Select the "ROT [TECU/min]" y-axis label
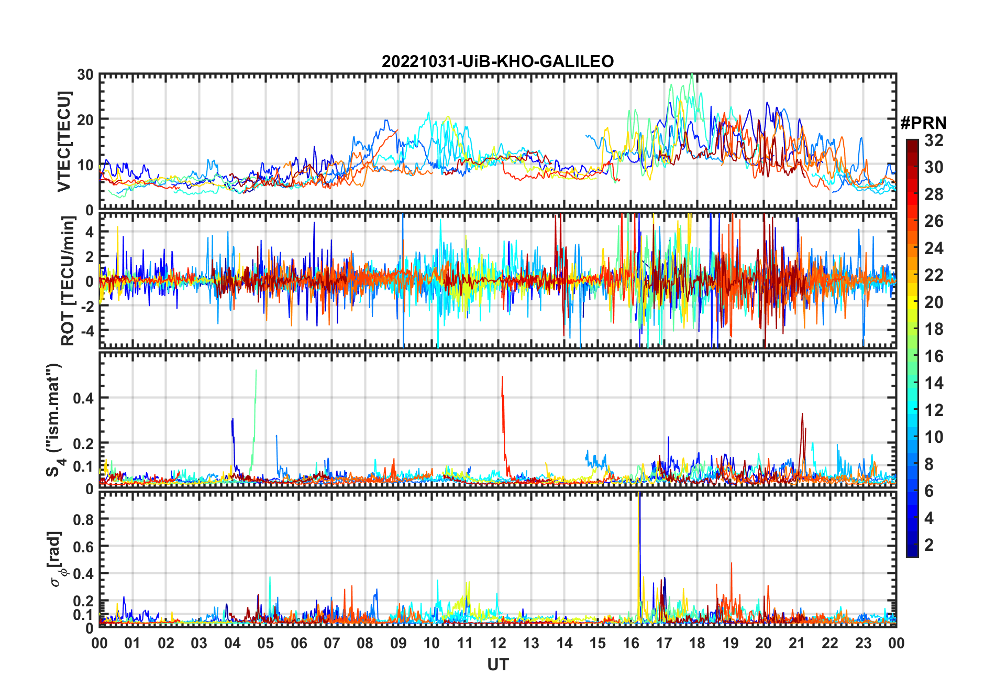996x697 pixels. (x=68, y=281)
